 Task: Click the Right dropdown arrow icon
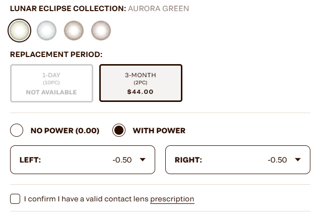297,160
